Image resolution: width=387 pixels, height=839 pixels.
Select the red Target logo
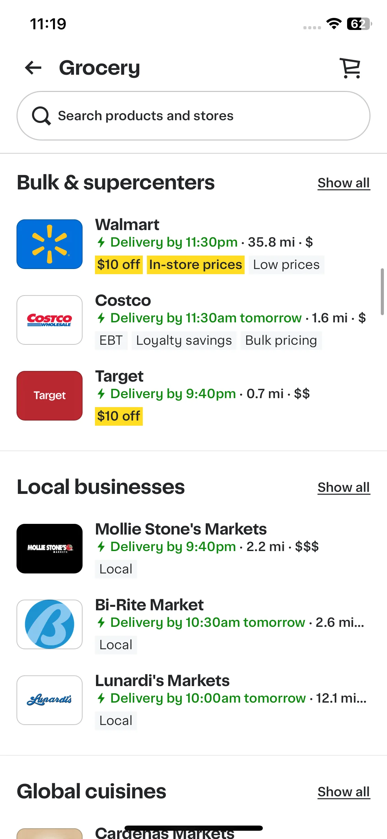[50, 396]
